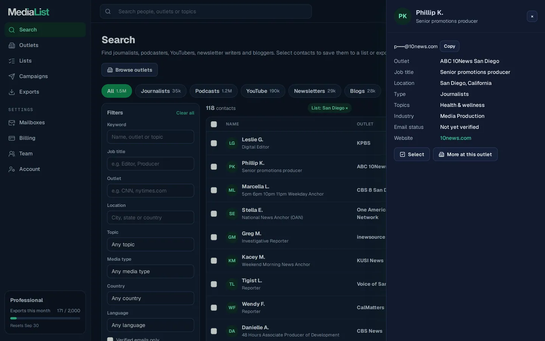Click Clear all in Filters
This screenshot has height=341, width=545.
185,113
